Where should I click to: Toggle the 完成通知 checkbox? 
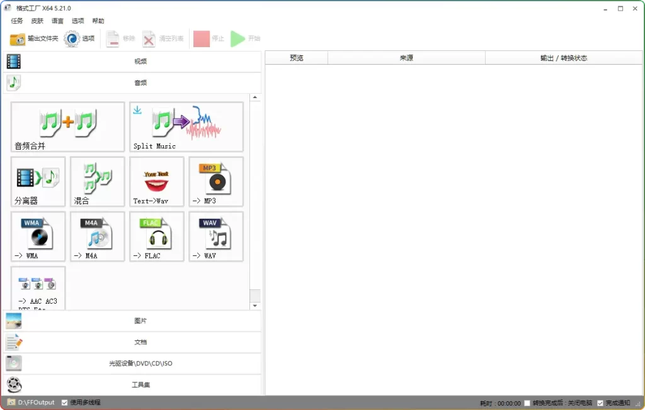click(x=600, y=404)
